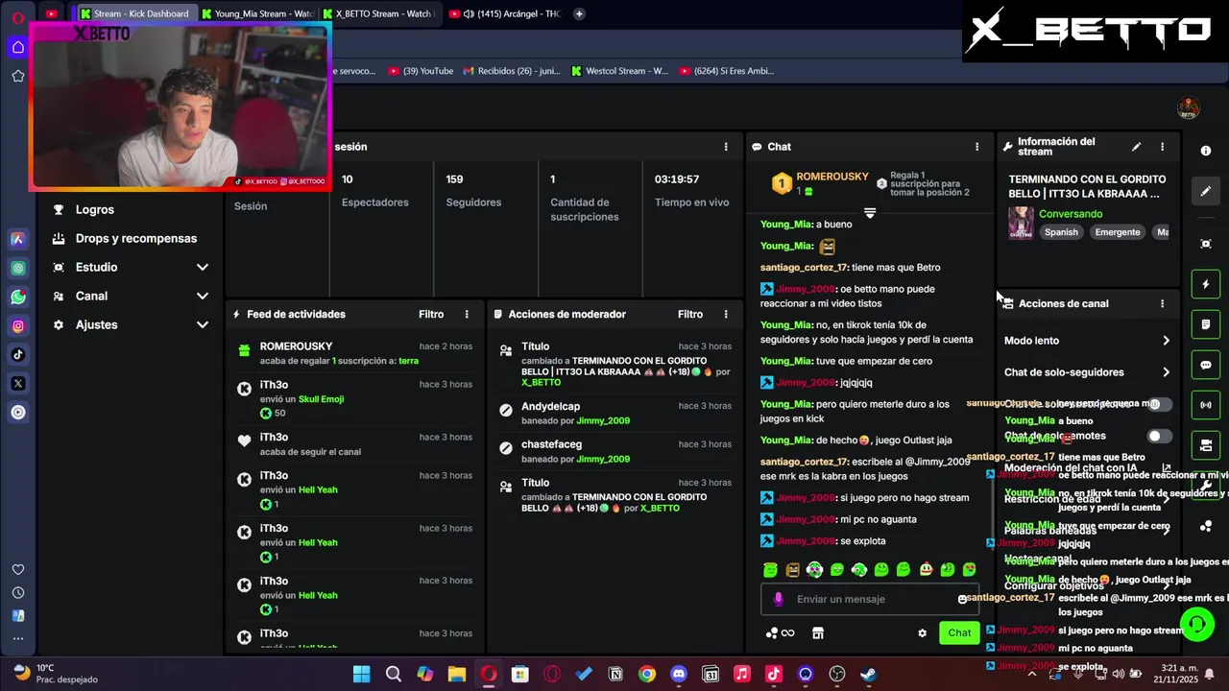
Task: Click the emoji picker in message box
Action: pyautogui.click(x=962, y=599)
